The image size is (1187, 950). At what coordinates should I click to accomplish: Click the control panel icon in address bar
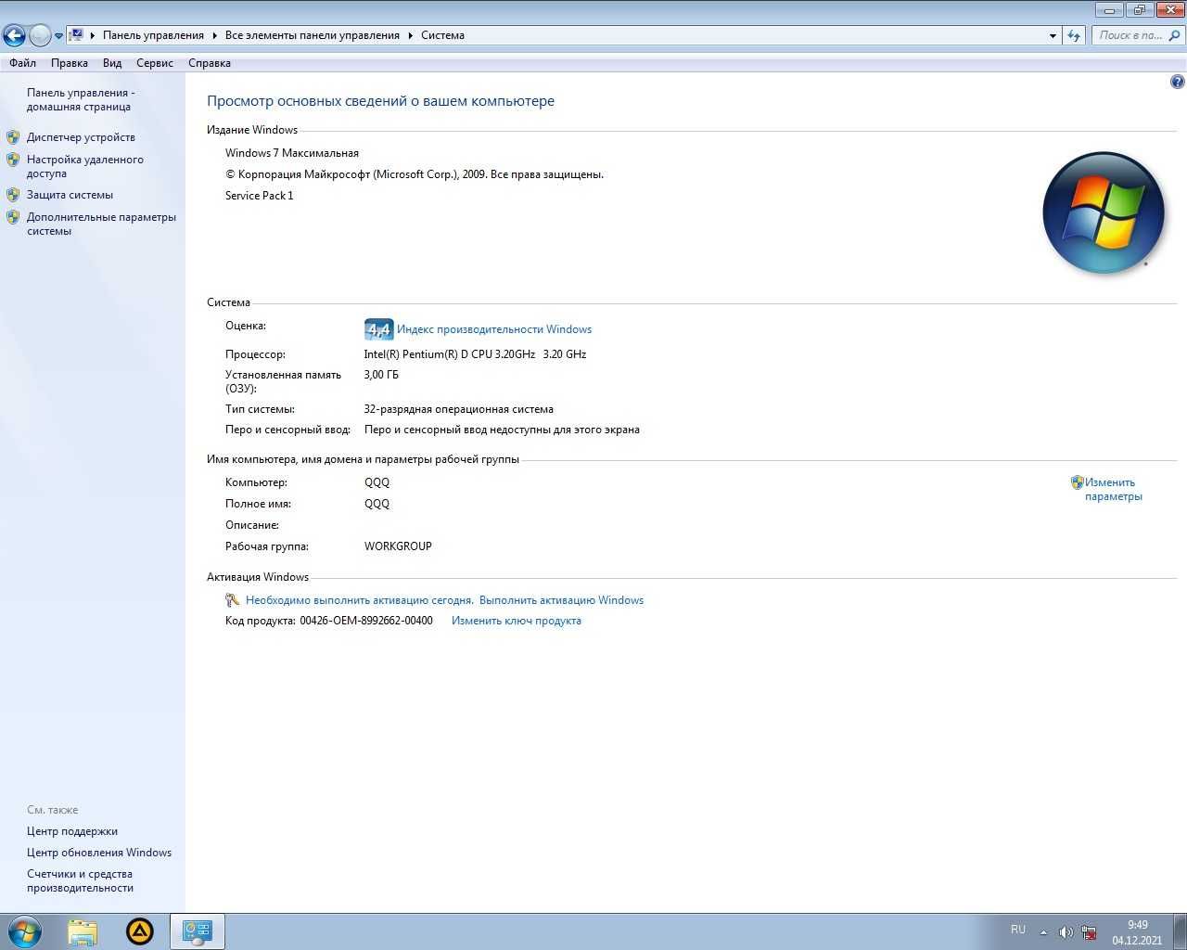(x=77, y=35)
